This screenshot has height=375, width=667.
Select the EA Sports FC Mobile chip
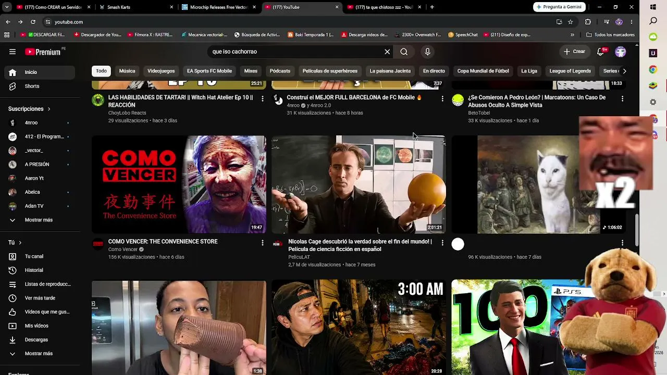click(209, 71)
